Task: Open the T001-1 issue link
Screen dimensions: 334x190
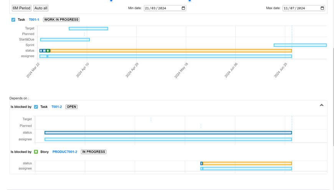Action: pyautogui.click(x=34, y=20)
